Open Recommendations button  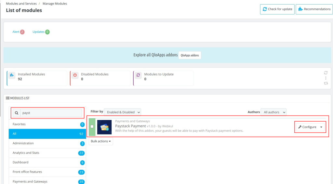(314, 9)
